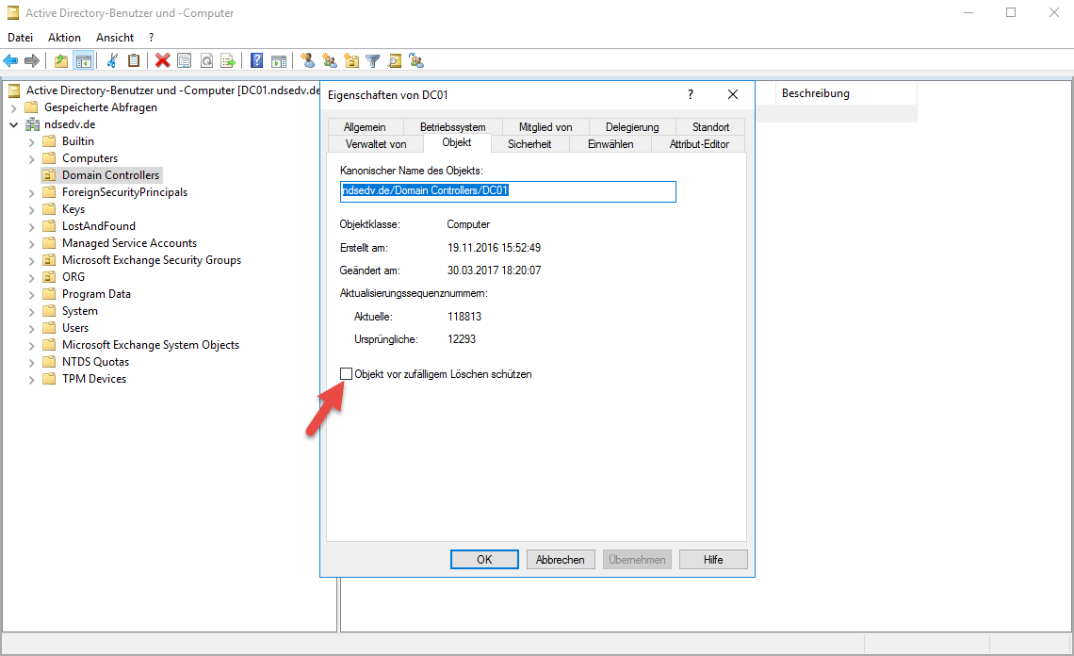Click the Beschreibung column header
Screen dimensions: 1074x656
[816, 93]
